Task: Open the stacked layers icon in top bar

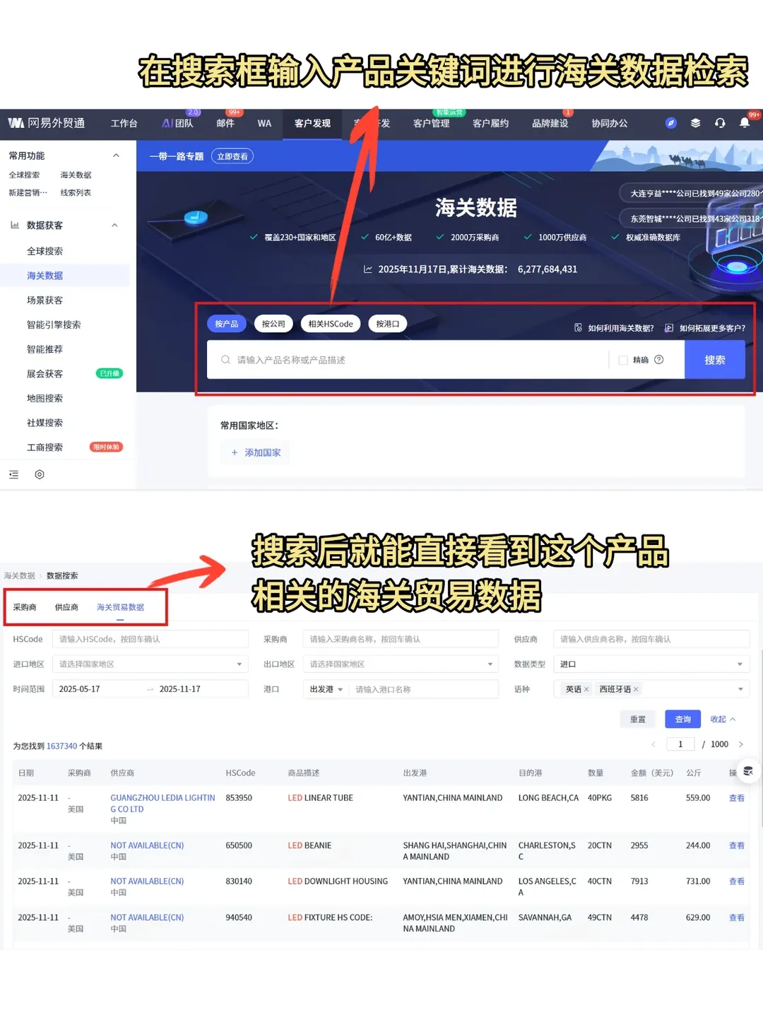Action: [695, 123]
